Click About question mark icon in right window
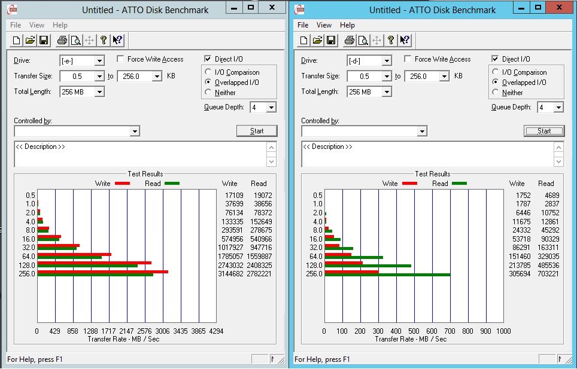 pyautogui.click(x=391, y=40)
